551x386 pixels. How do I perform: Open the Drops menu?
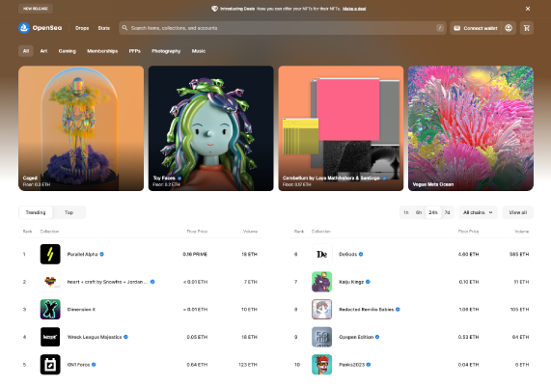[x=82, y=28]
